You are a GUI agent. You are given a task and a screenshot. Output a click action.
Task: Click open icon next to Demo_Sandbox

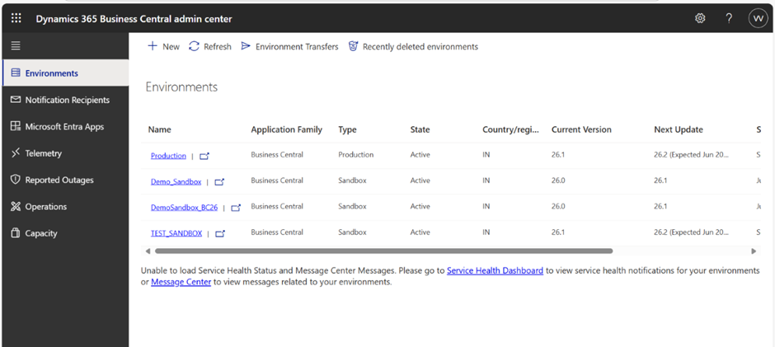pyautogui.click(x=219, y=182)
